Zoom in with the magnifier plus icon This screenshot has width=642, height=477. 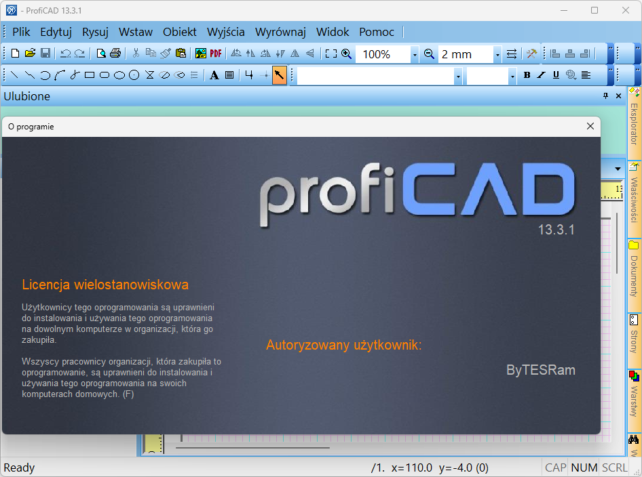[x=346, y=54]
